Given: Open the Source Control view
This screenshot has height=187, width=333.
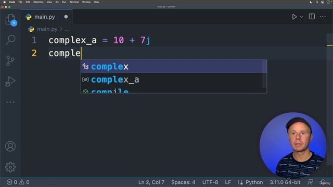Looking at the screenshot, I should click(x=10, y=61).
